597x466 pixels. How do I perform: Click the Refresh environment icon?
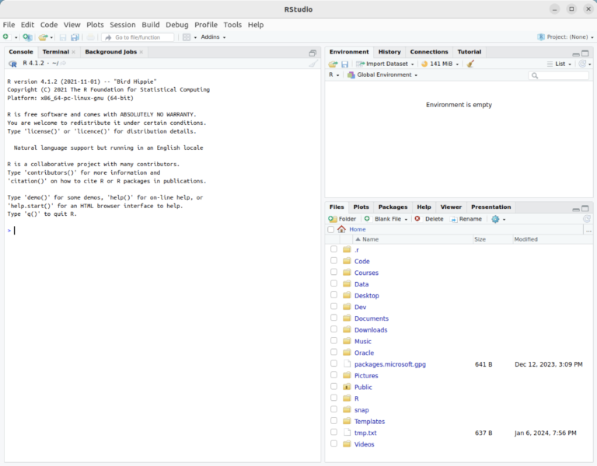click(582, 64)
